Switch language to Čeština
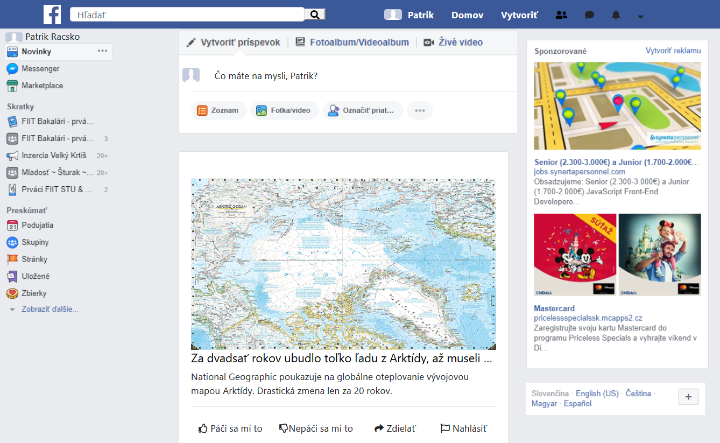720x443 pixels. click(638, 393)
